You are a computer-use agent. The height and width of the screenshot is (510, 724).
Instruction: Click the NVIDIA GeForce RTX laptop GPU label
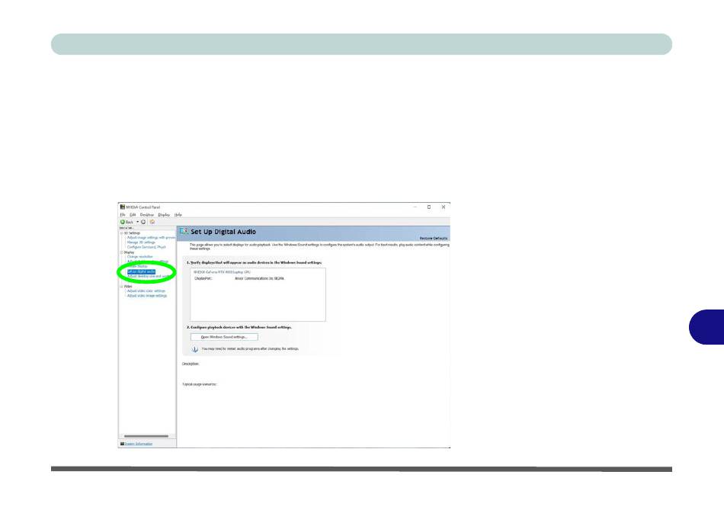coord(222,272)
